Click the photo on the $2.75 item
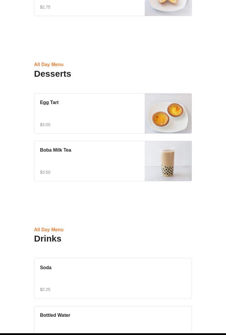The width and height of the screenshot is (226, 335). point(168,8)
